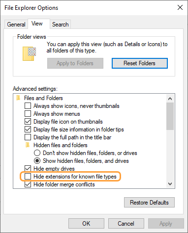This screenshot has width=188, height=233.
Task: Select the View tab
Action: coord(39,24)
